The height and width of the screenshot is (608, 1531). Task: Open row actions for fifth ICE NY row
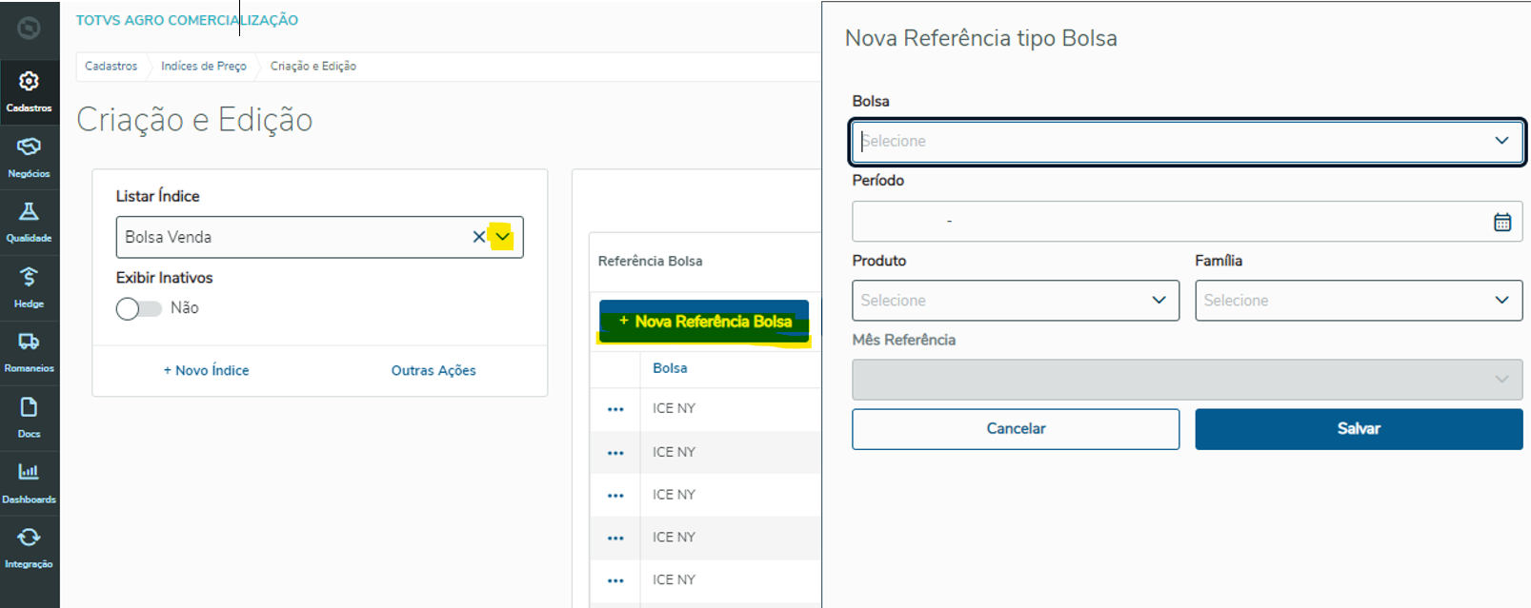(615, 580)
